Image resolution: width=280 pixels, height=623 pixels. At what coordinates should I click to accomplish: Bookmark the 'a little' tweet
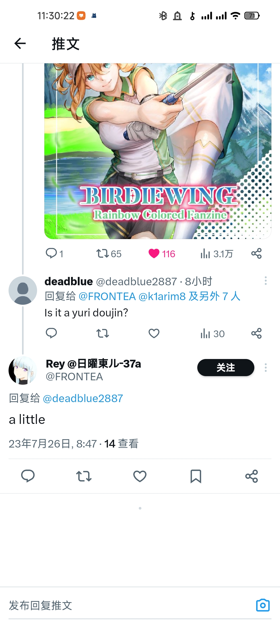pos(196,476)
